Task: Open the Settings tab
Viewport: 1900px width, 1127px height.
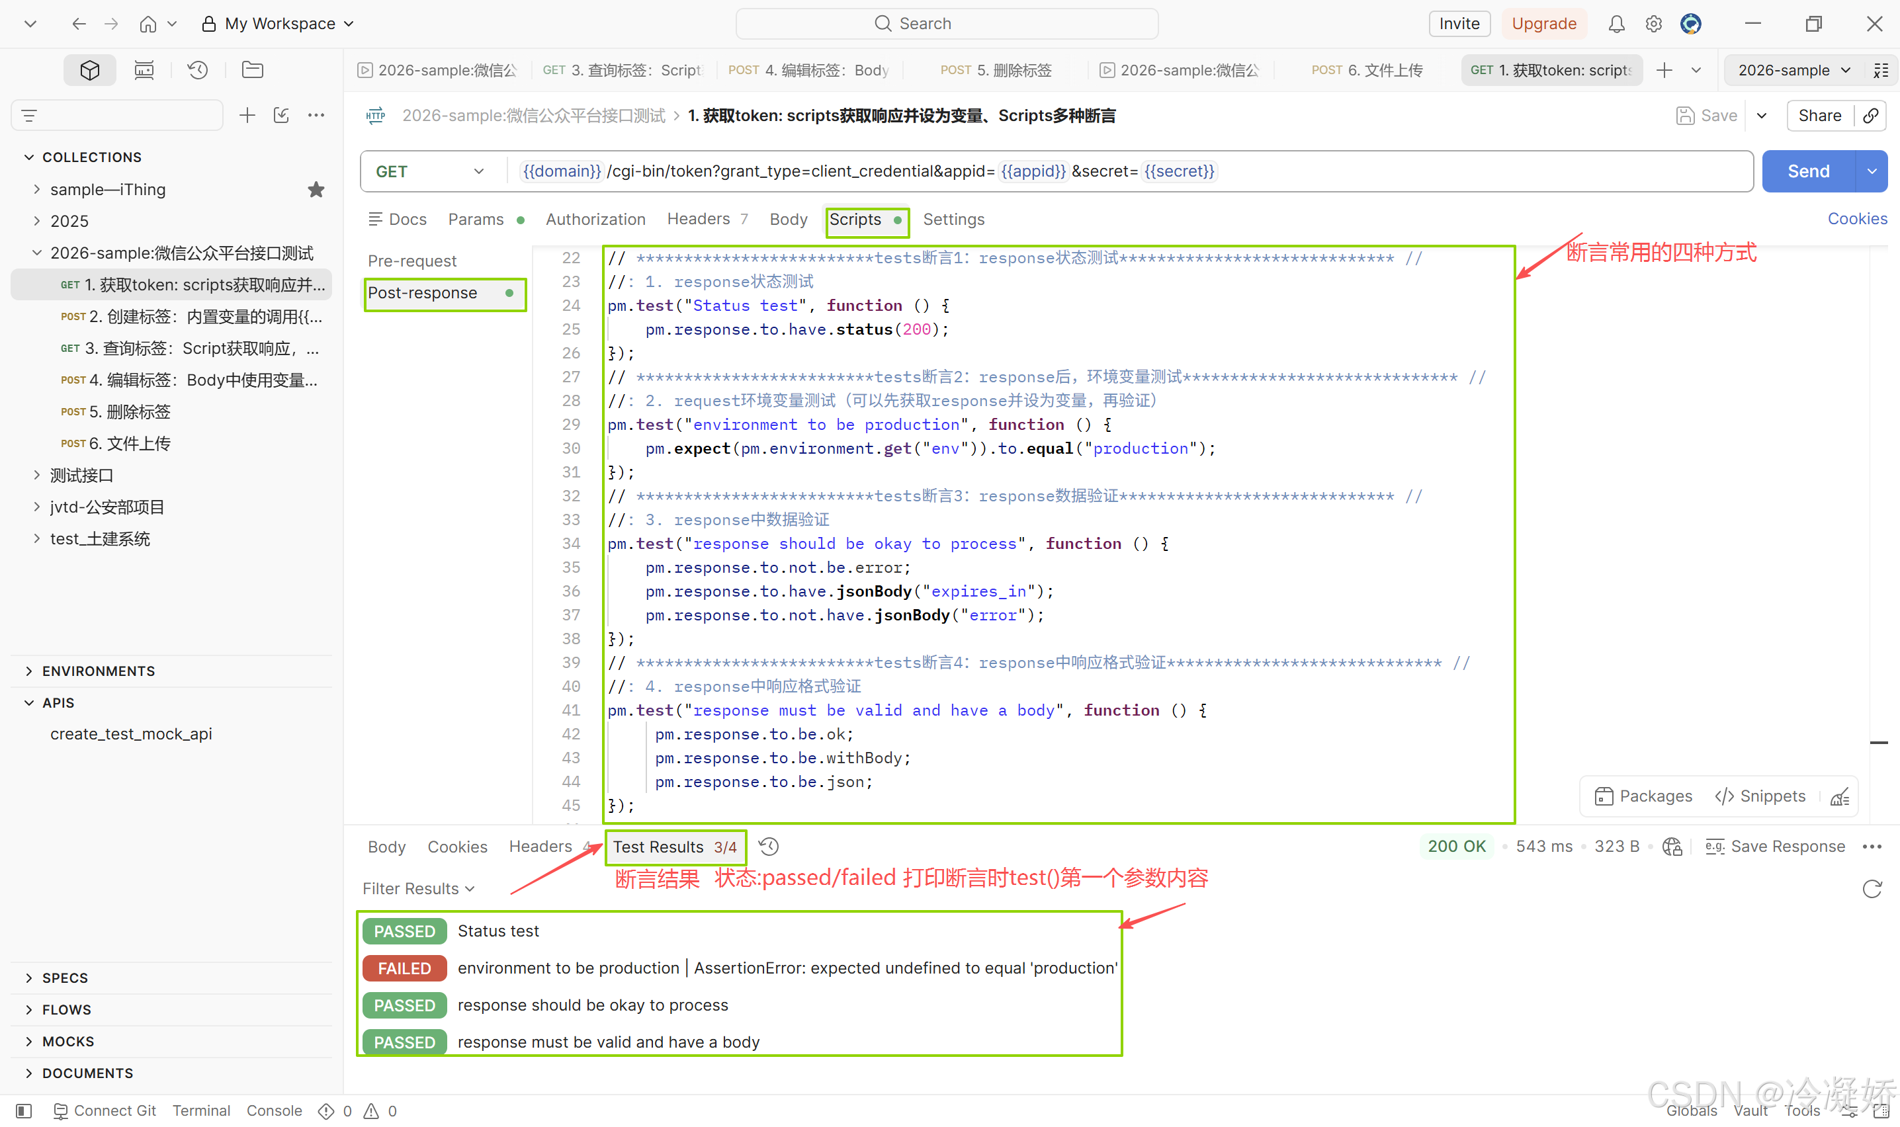Action: (953, 220)
